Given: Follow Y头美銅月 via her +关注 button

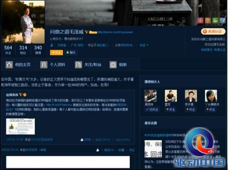Looking at the screenshot, I should click(211, 109).
